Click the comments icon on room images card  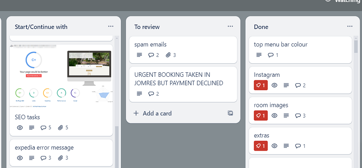click(298, 115)
